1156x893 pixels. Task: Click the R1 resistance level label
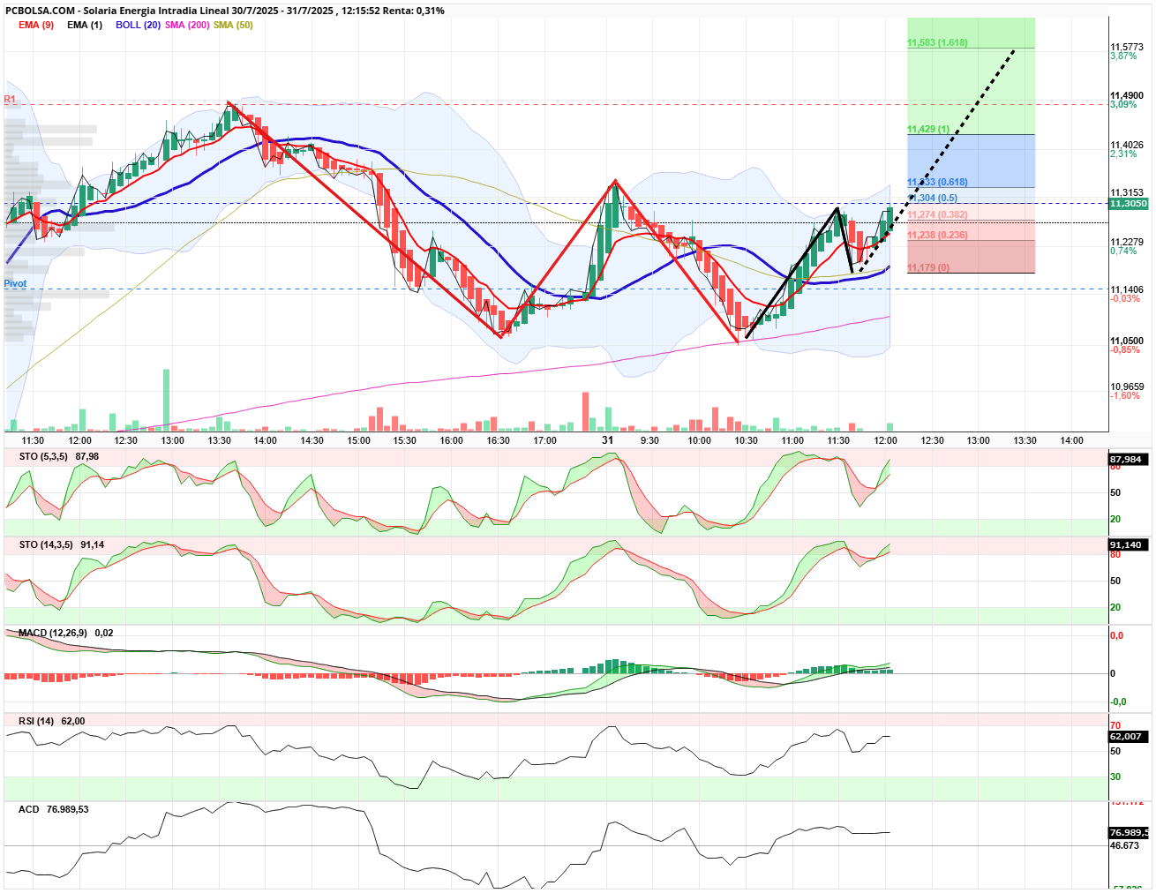pos(10,99)
